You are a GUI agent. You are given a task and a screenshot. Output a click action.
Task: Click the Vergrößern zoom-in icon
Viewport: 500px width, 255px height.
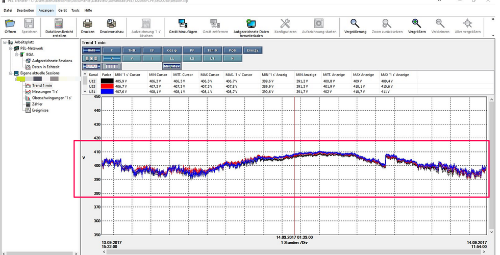pos(417,23)
